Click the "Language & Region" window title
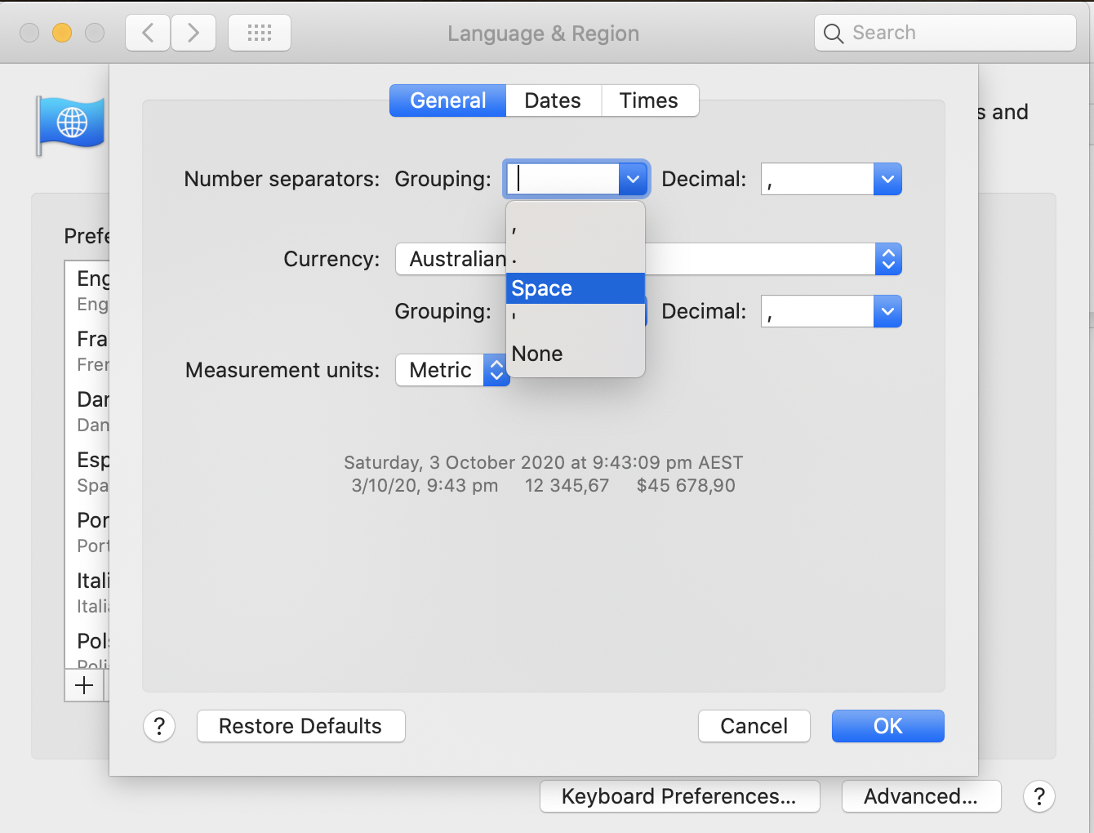 543,33
